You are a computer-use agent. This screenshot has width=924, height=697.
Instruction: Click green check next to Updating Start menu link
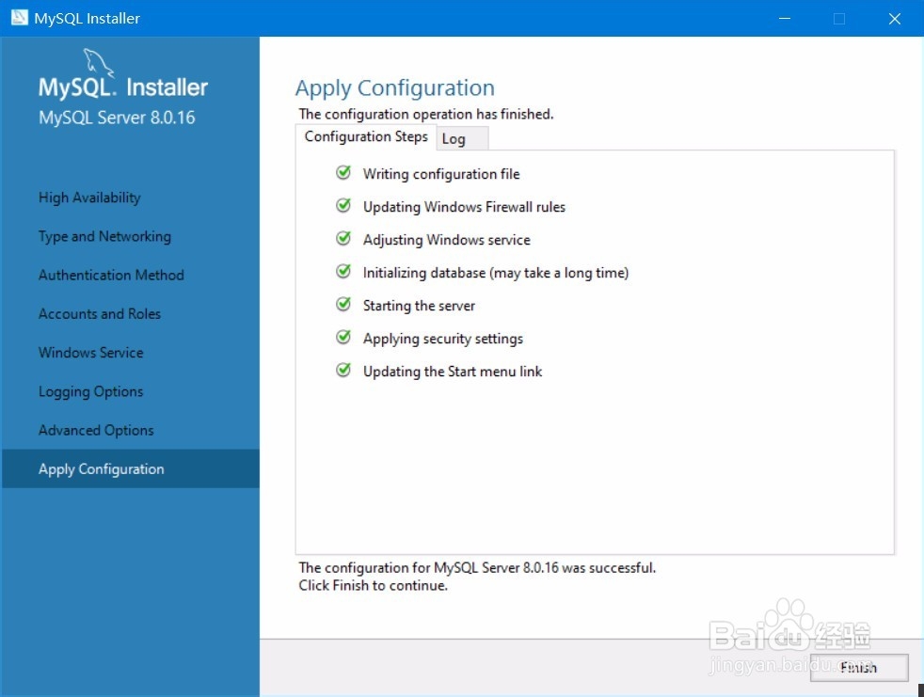343,371
